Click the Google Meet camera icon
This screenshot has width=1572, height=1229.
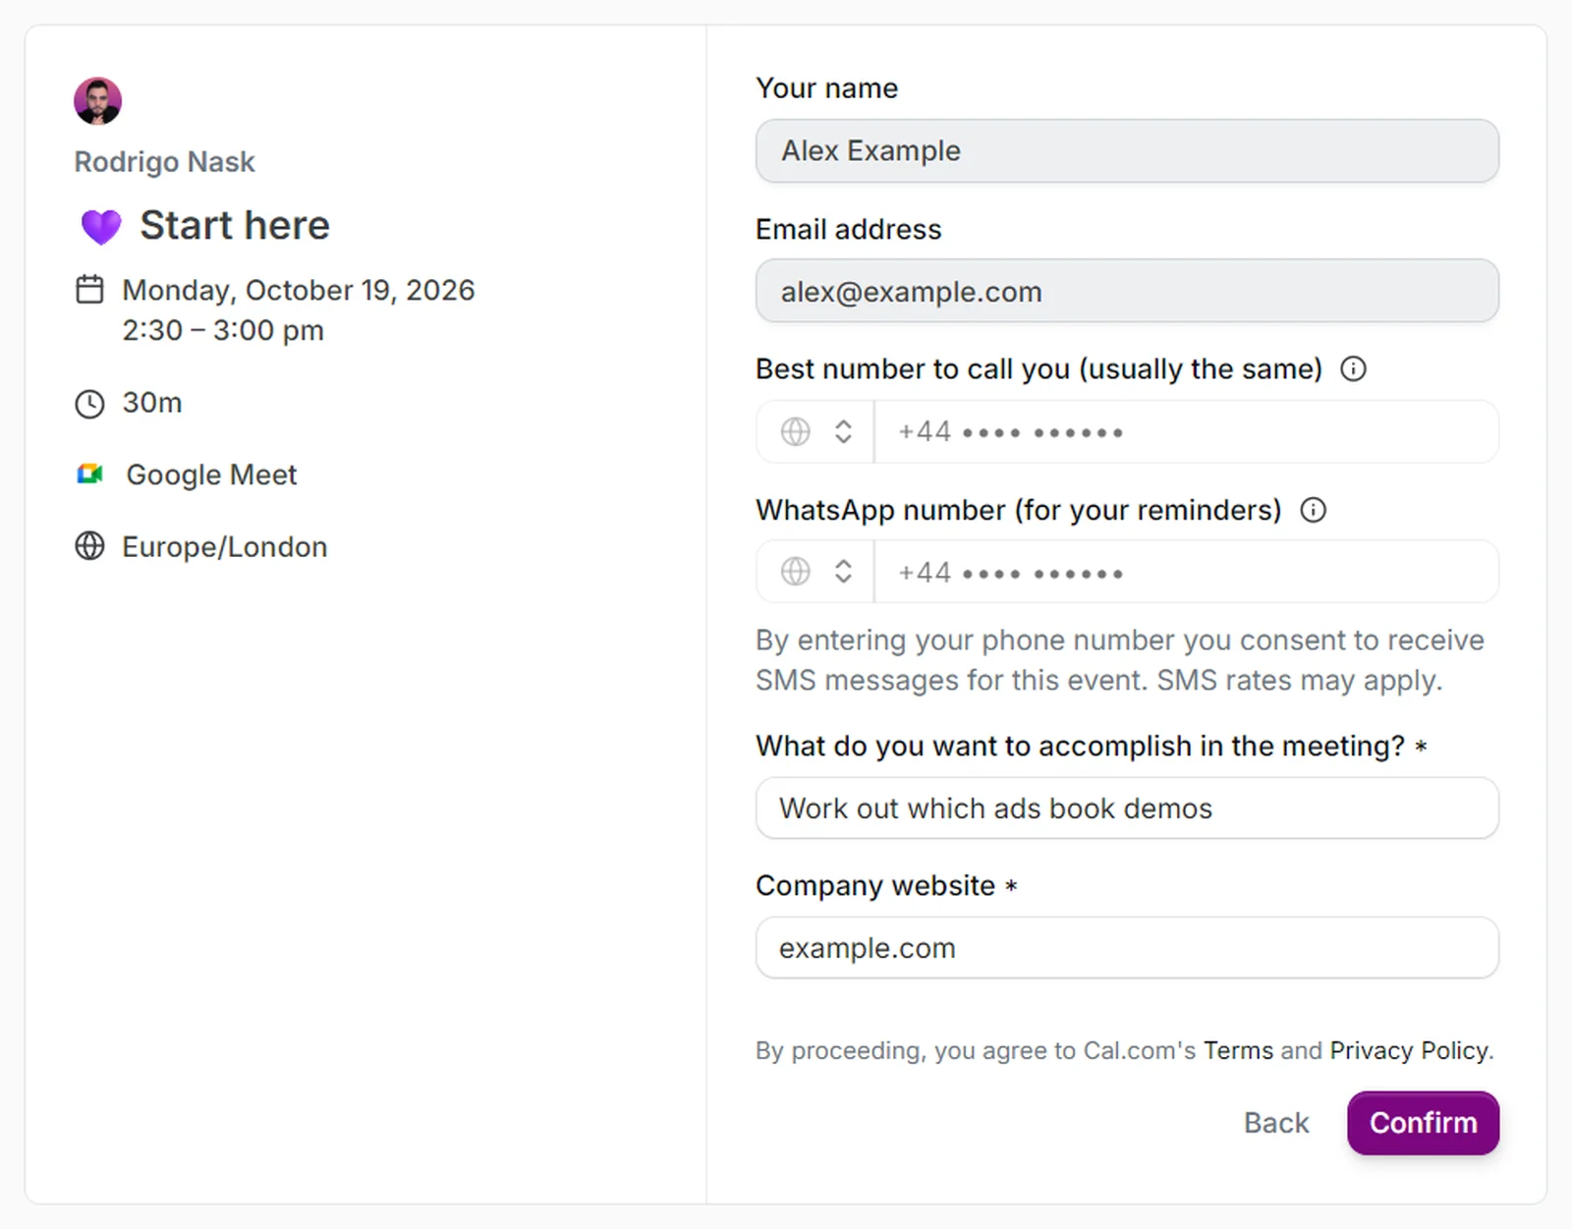pos(89,475)
